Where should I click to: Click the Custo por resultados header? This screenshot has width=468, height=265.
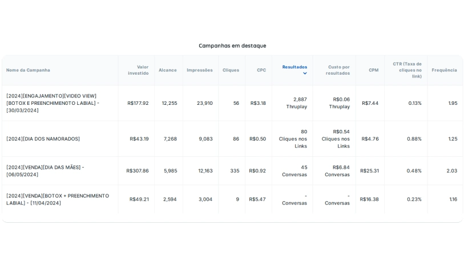(338, 70)
